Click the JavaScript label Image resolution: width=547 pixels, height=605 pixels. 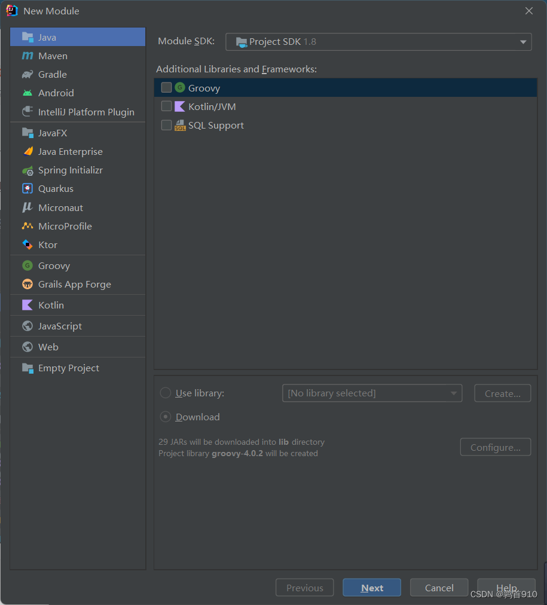coord(60,326)
